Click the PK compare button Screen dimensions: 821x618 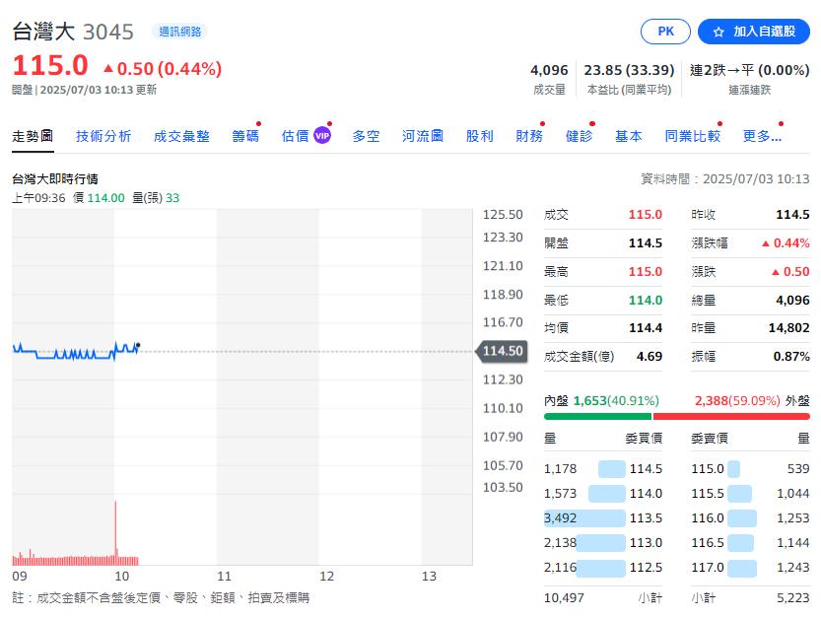(x=665, y=32)
